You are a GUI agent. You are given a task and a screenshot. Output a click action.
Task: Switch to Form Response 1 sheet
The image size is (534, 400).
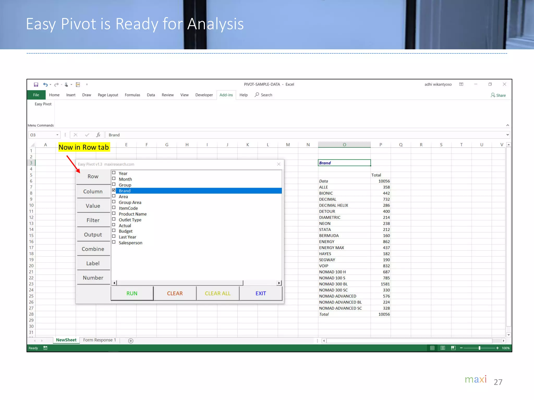pos(100,340)
